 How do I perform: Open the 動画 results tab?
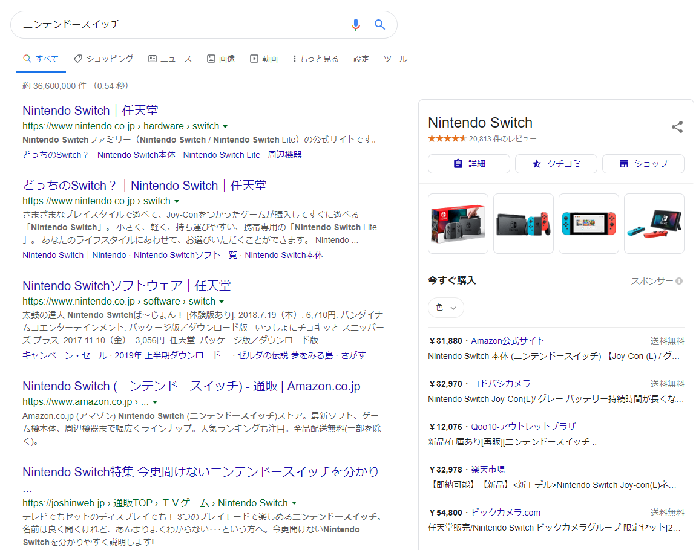[264, 59]
